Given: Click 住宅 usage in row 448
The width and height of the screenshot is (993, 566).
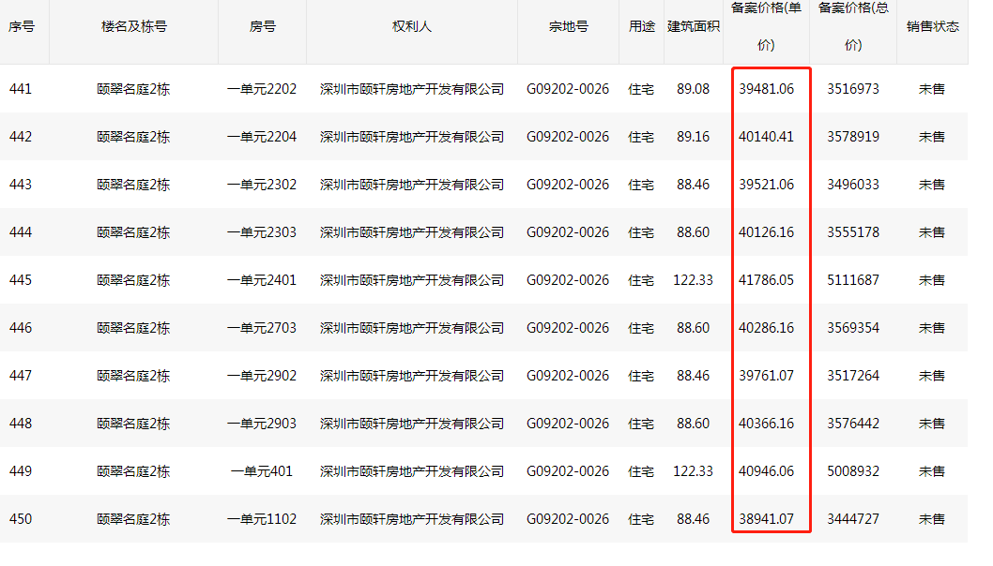Looking at the screenshot, I should tap(641, 423).
